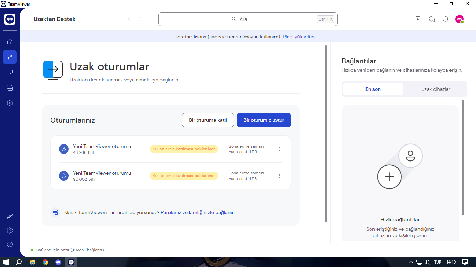476x267 pixels.
Task: Select session code 43 936 831
Action: pyautogui.click(x=84, y=152)
